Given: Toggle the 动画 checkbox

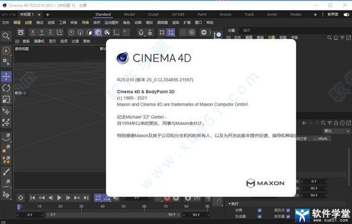Looking at the screenshot, I should [x=260, y=210].
